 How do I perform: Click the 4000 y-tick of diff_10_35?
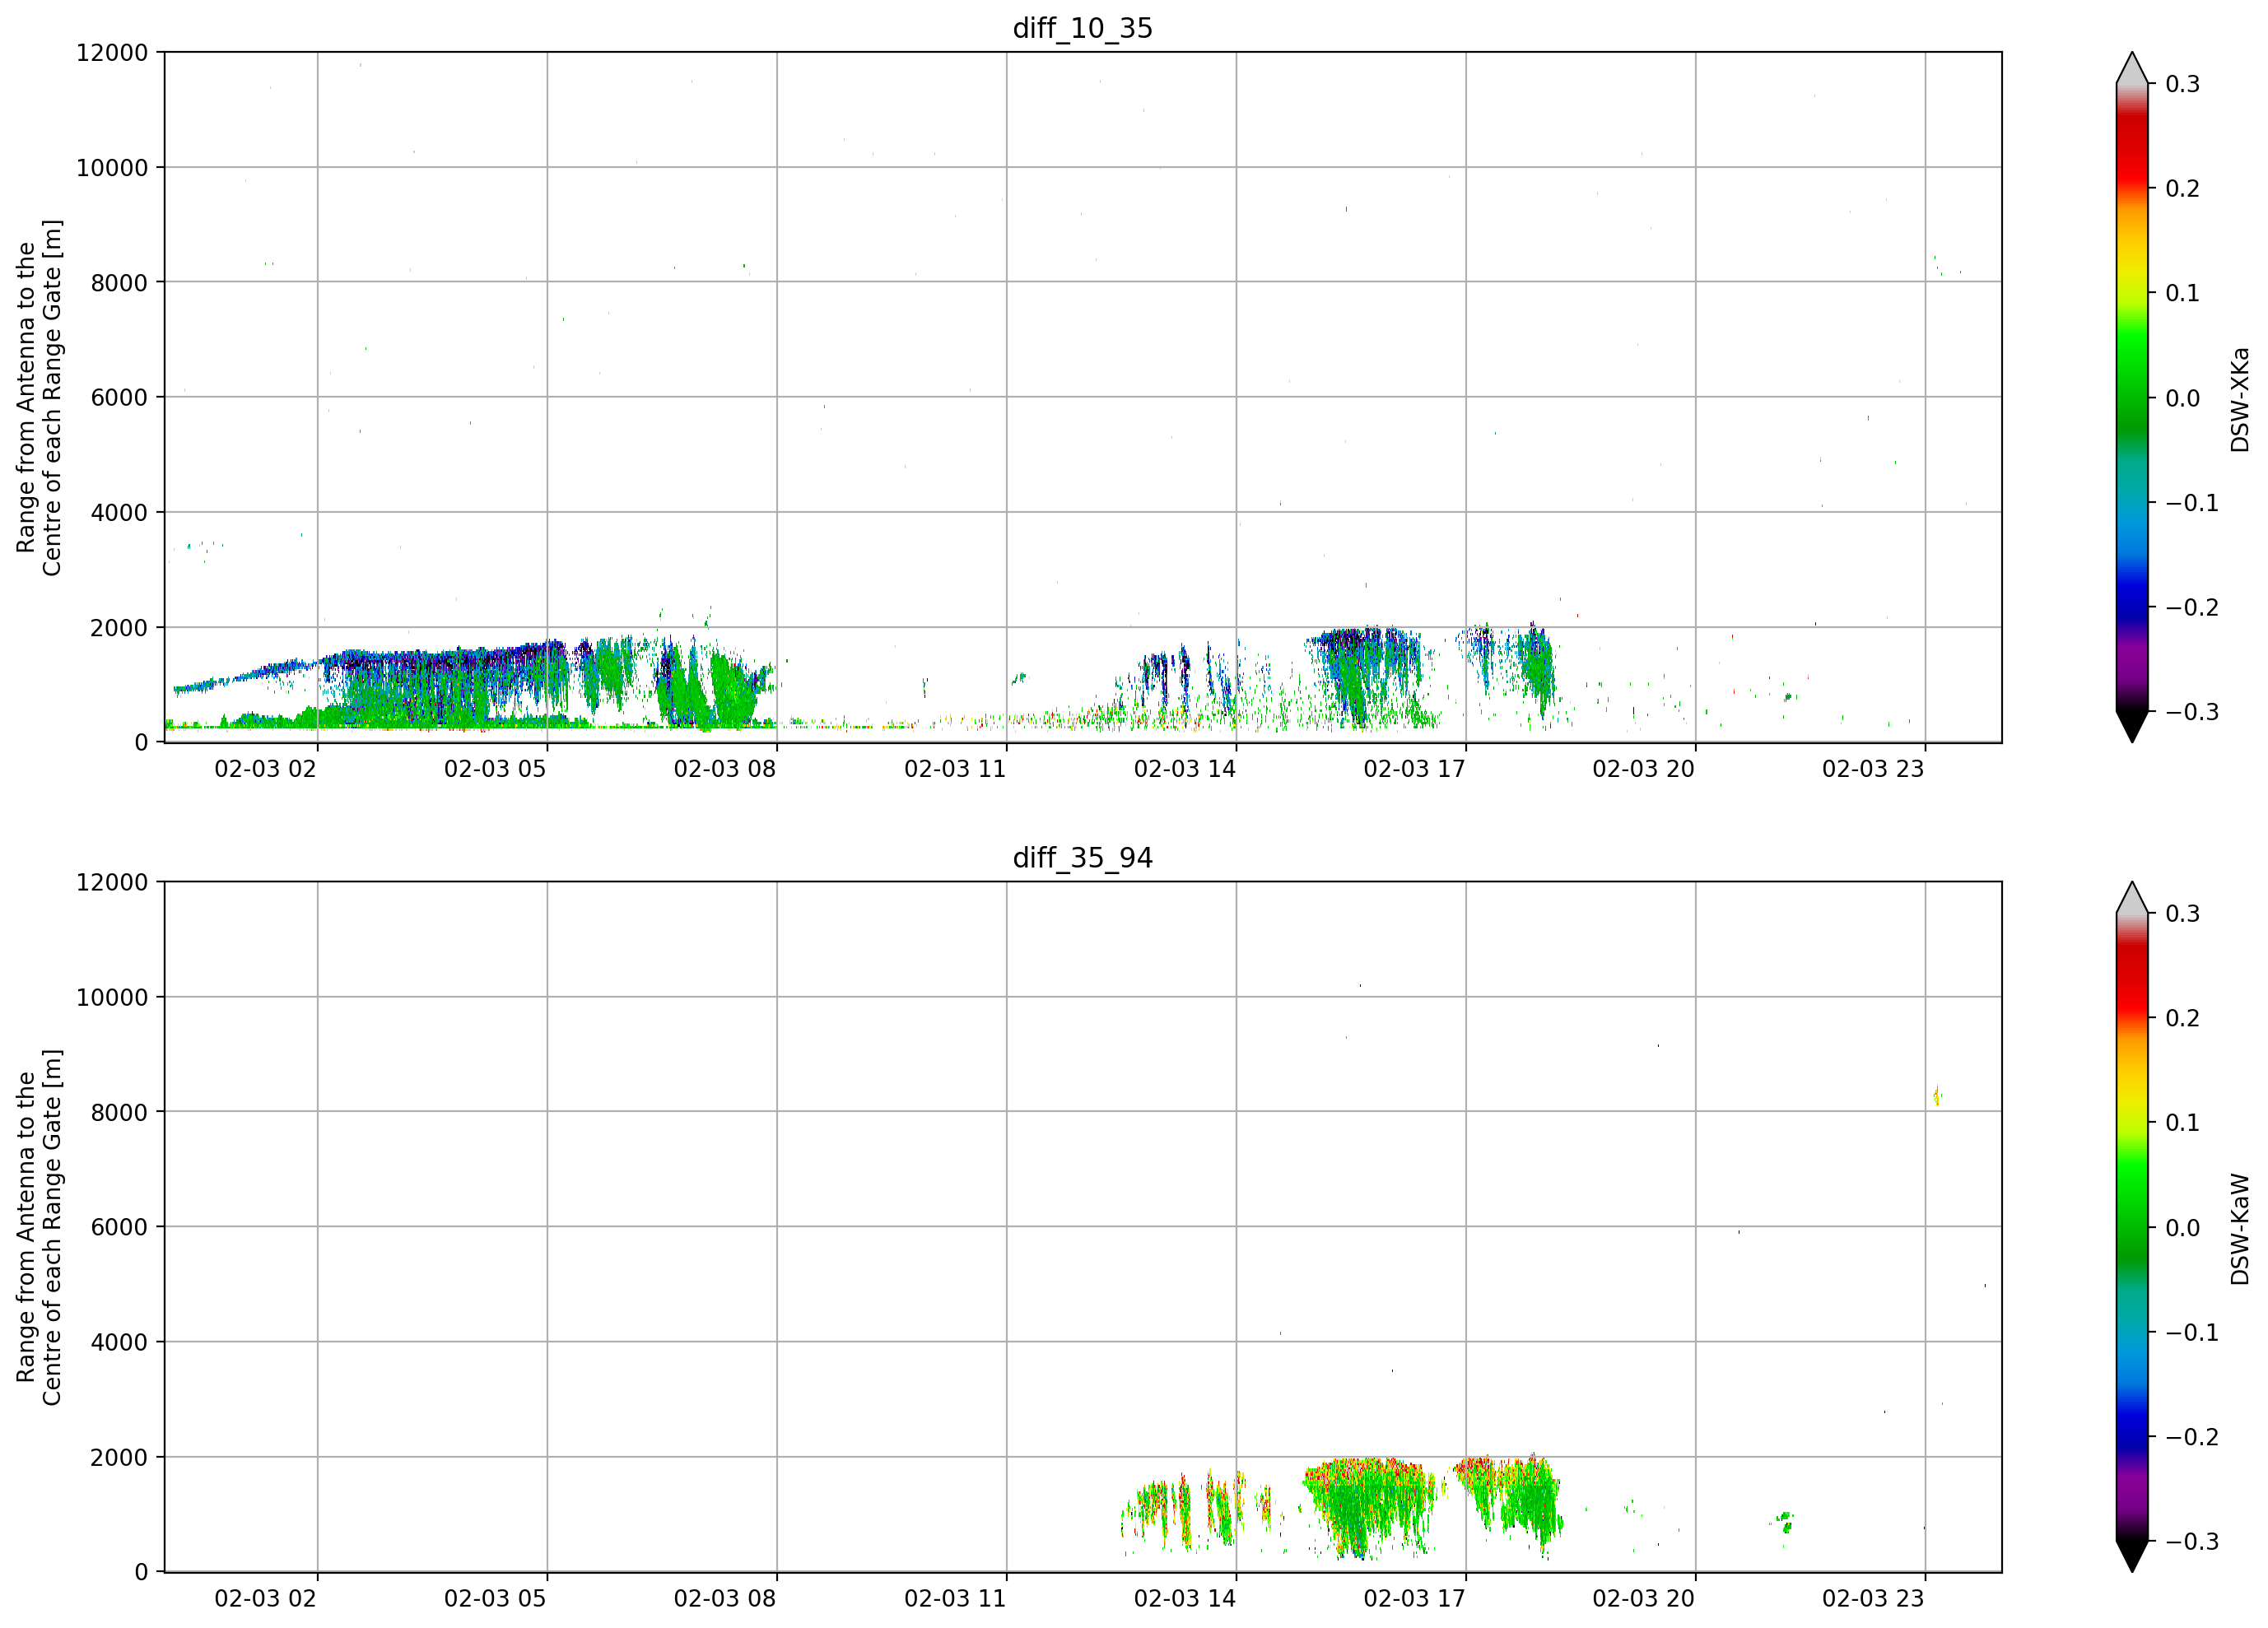pos(119,513)
